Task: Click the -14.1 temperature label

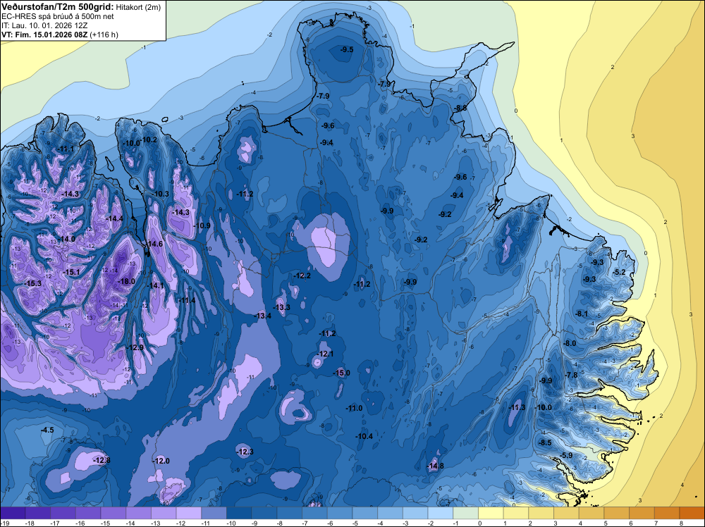Action: (155, 285)
